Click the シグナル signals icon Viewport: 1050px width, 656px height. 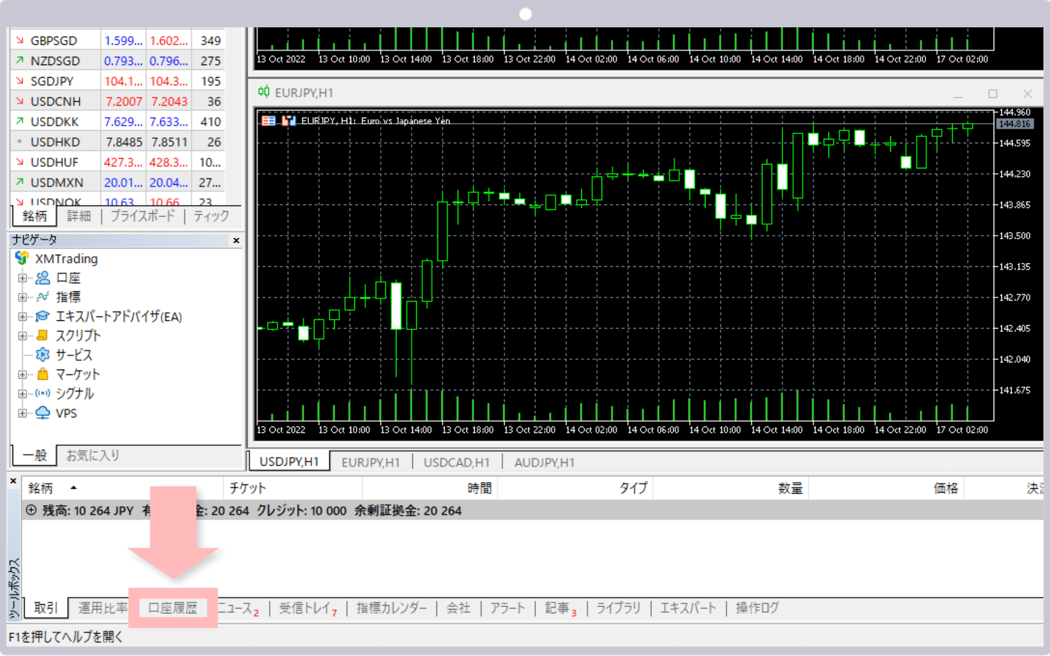(43, 394)
